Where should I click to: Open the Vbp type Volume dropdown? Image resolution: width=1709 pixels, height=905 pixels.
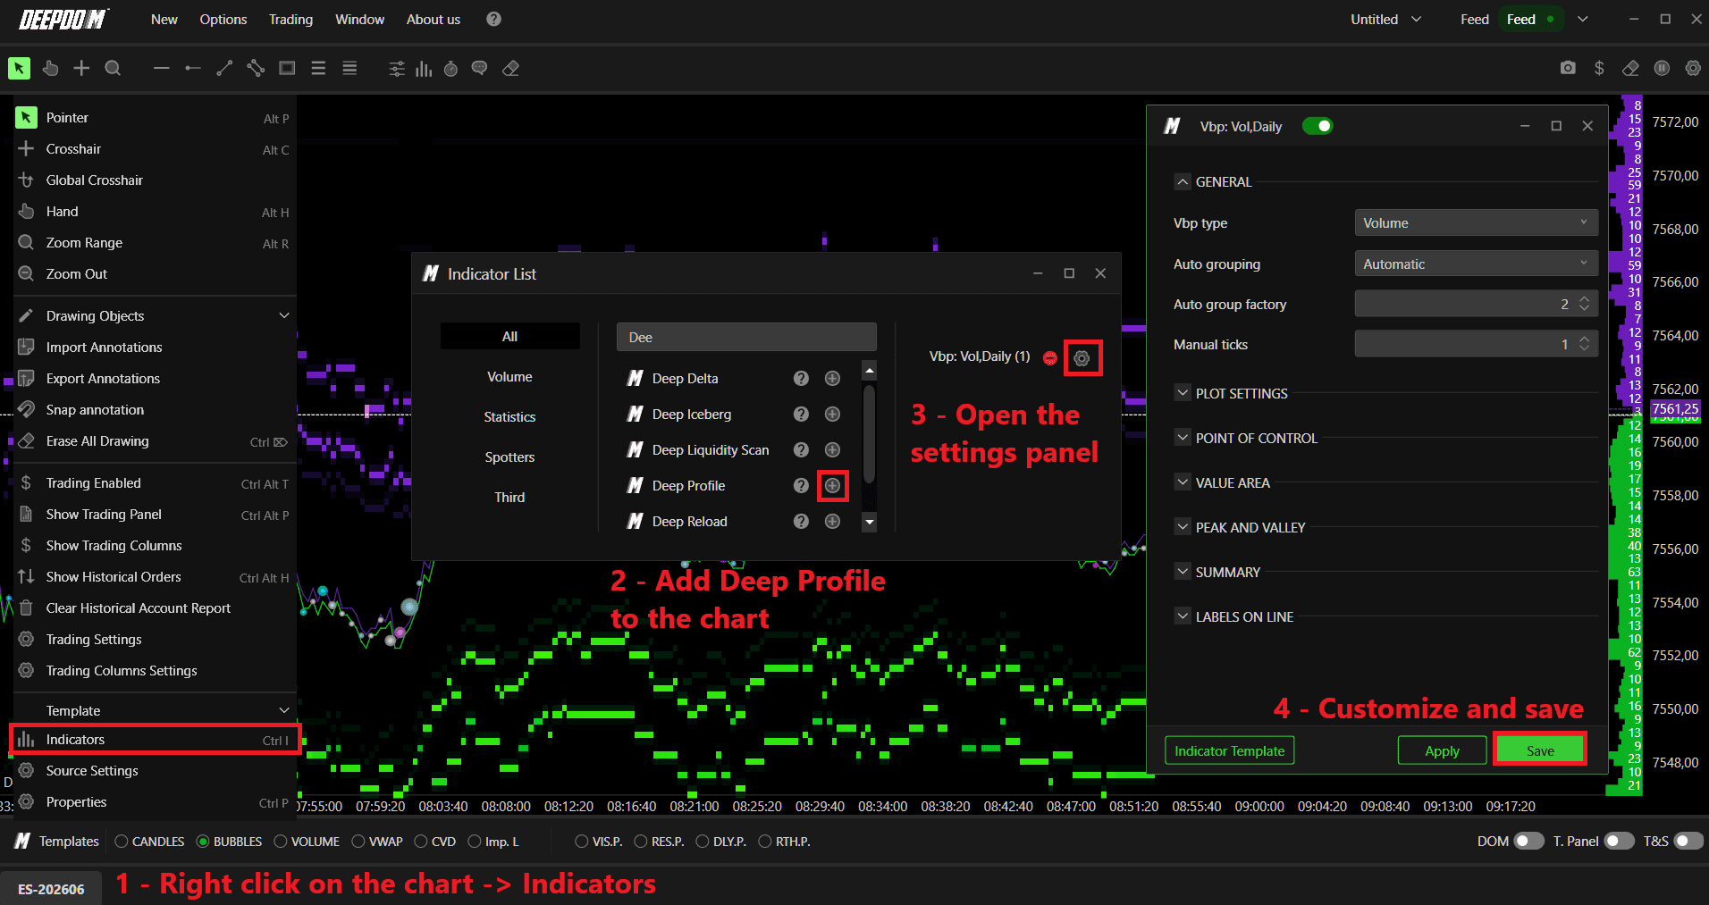[x=1476, y=223]
